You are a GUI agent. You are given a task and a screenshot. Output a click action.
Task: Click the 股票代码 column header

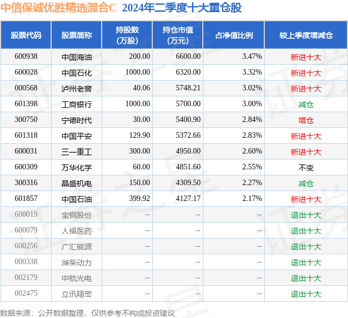(x=26, y=35)
